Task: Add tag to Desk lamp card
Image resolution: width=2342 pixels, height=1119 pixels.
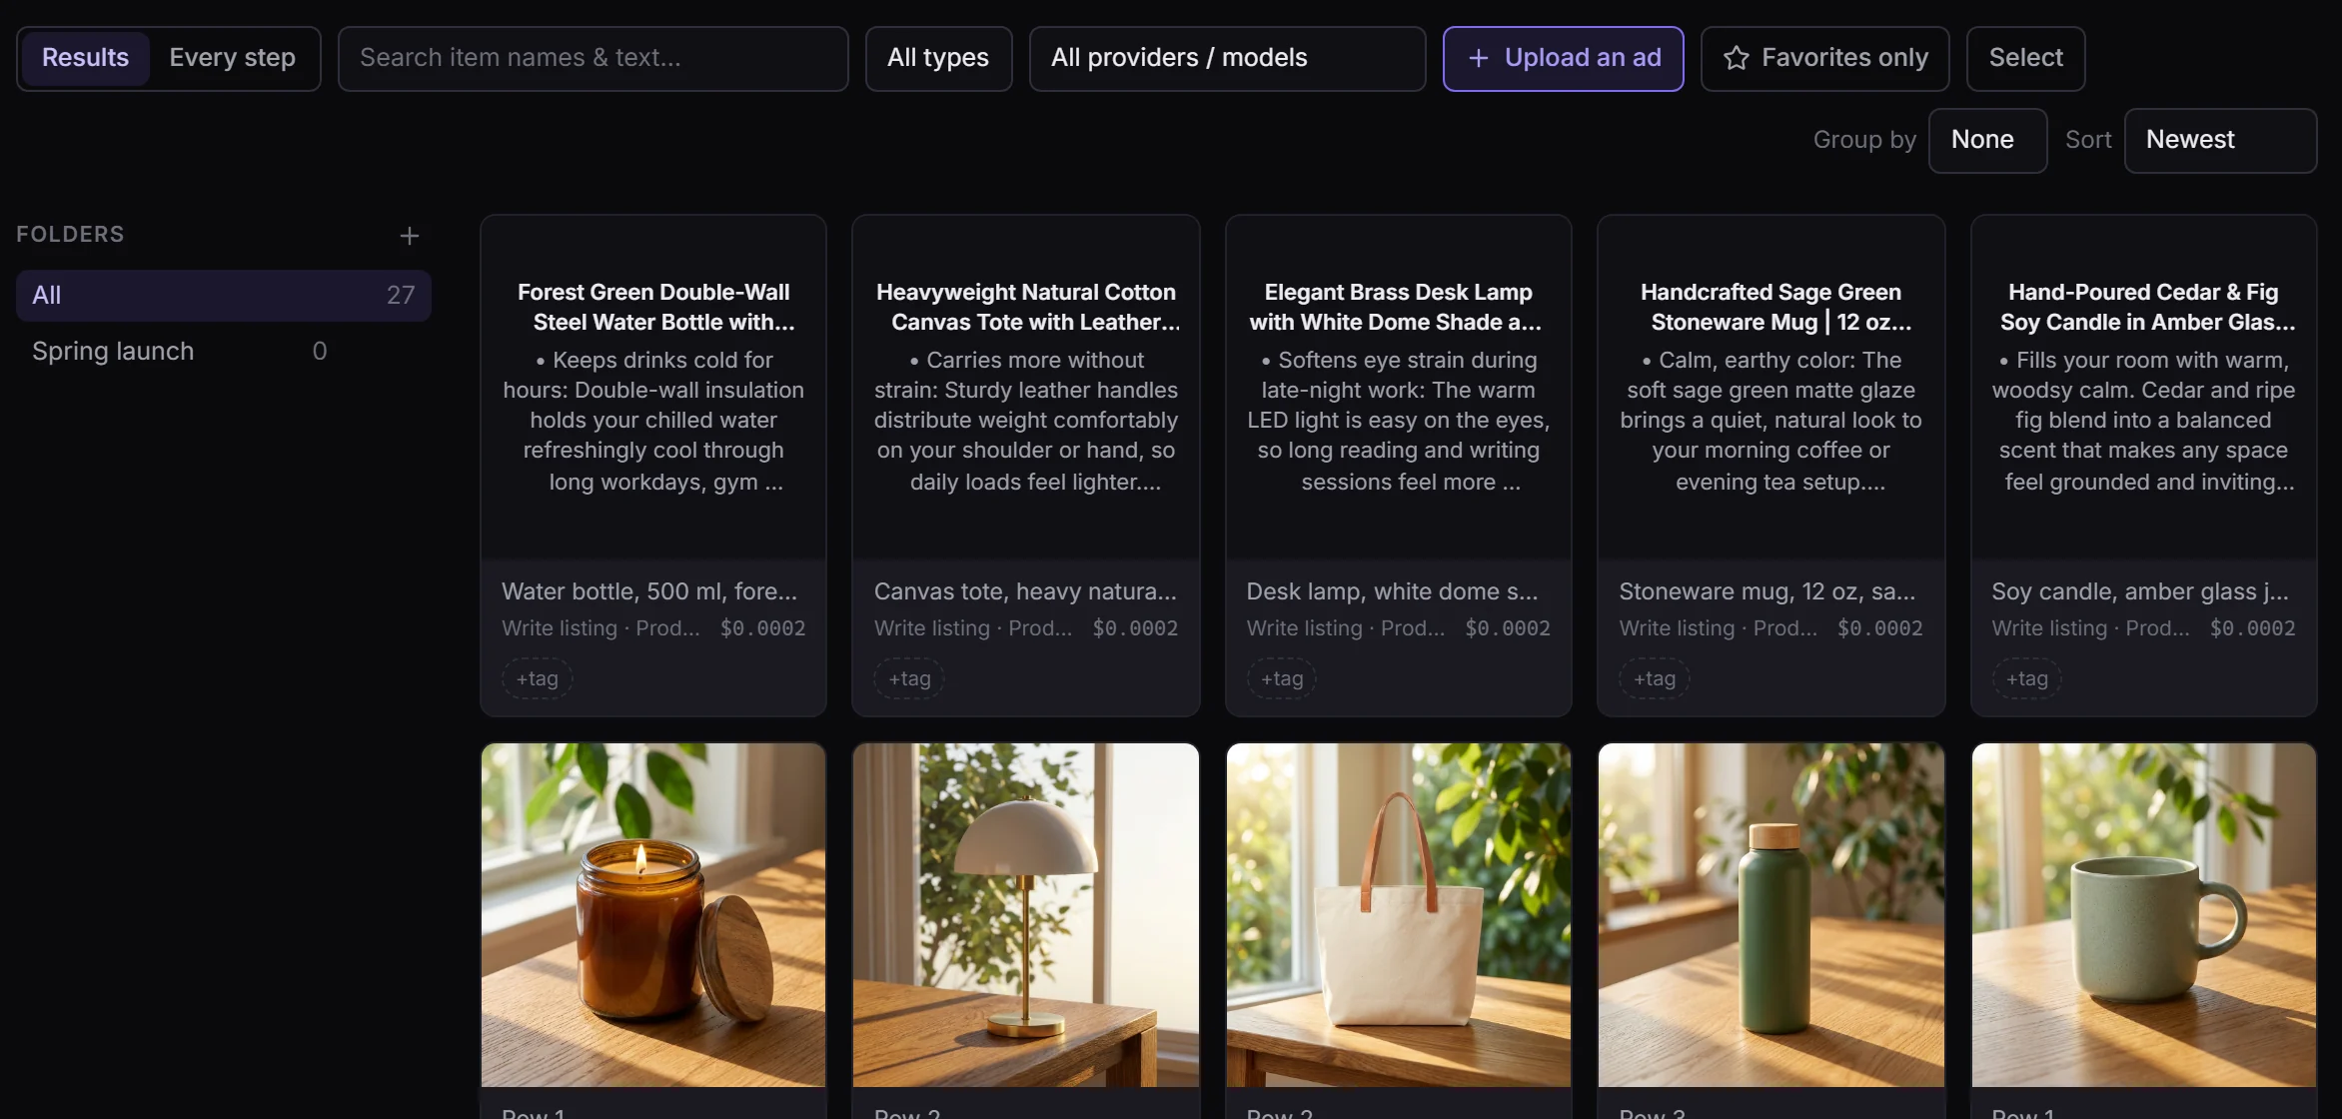Action: click(1282, 678)
